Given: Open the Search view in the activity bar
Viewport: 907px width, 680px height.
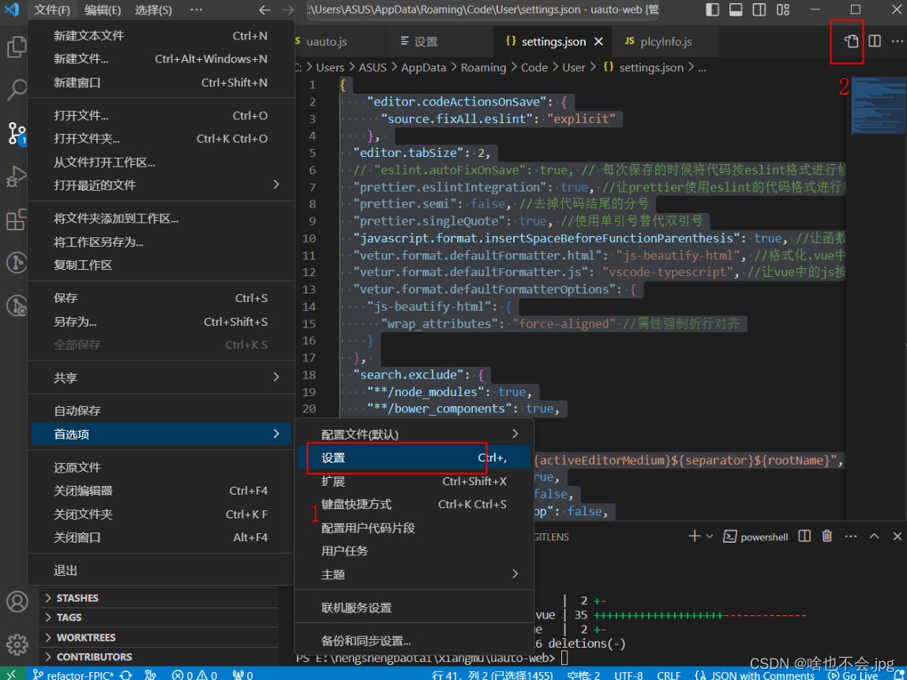Looking at the screenshot, I should [17, 90].
